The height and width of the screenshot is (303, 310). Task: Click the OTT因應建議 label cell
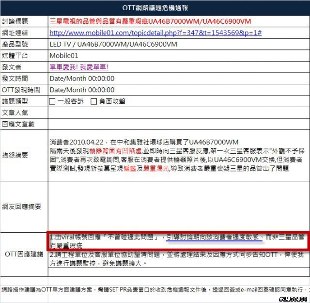click(x=24, y=255)
